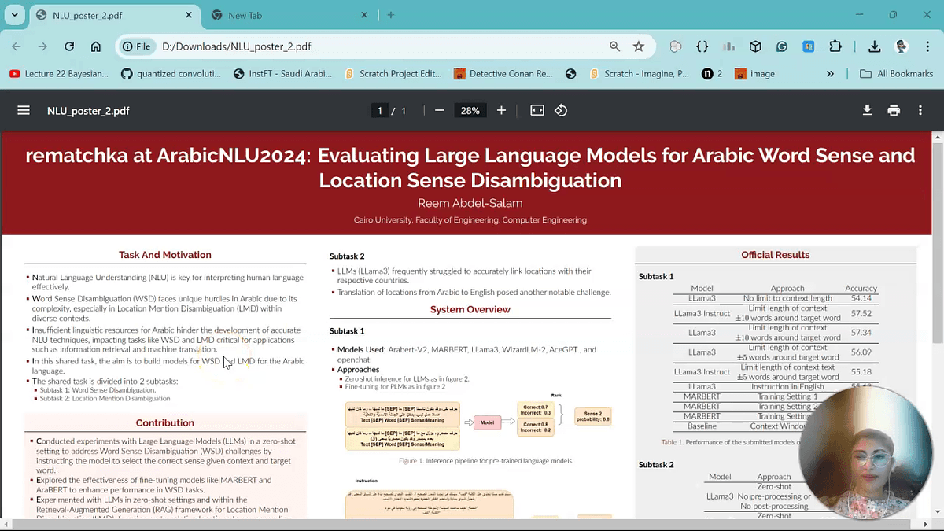Open quantized convoluti... GitHub bookmark
This screenshot has width=944, height=531.
171,73
